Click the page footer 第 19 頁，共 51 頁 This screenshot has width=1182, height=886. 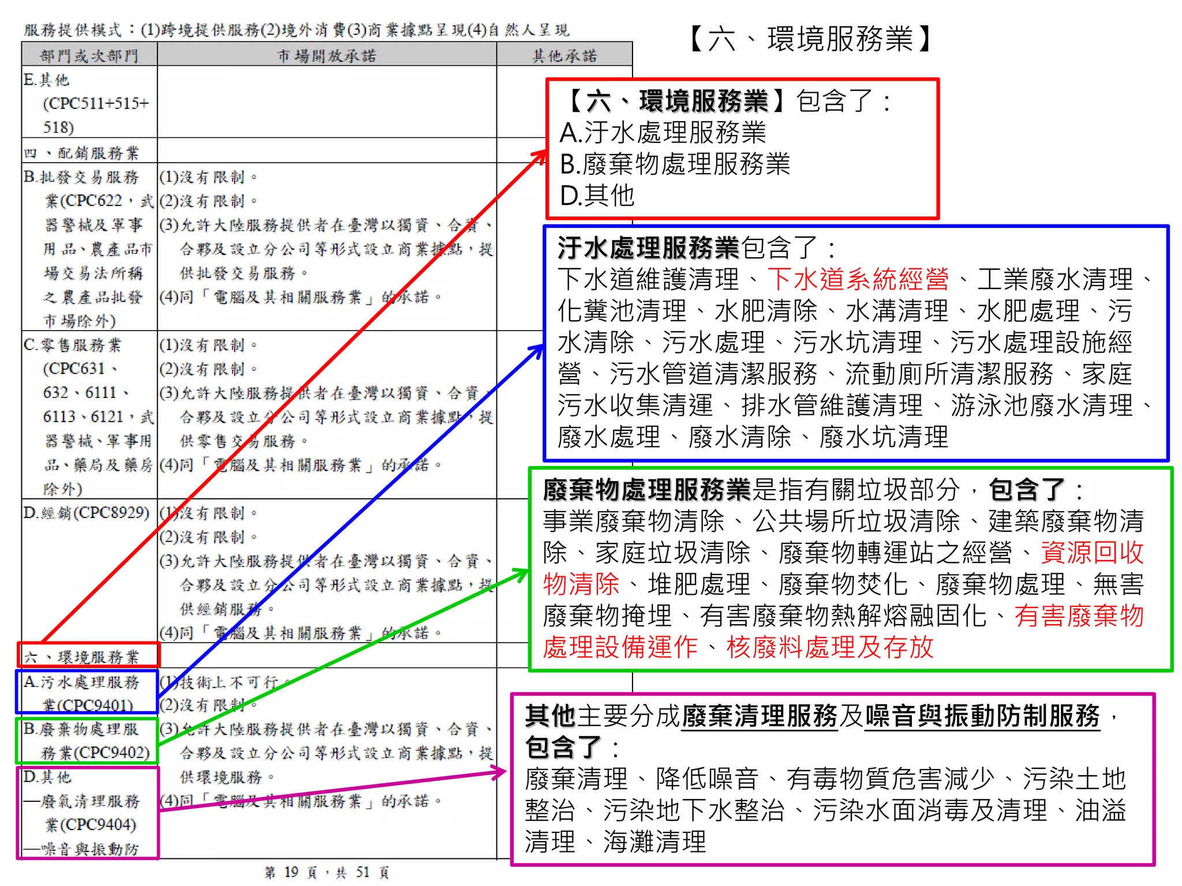tap(327, 872)
